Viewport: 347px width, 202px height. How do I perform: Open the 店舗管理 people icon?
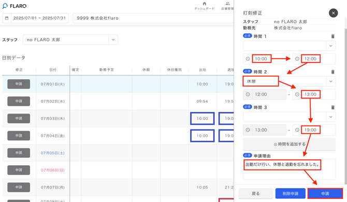[x=227, y=4]
